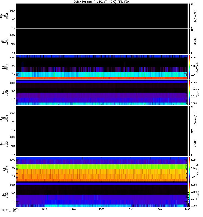Click the 'thb fbk scm1' y-axis title

[x=5, y=92]
